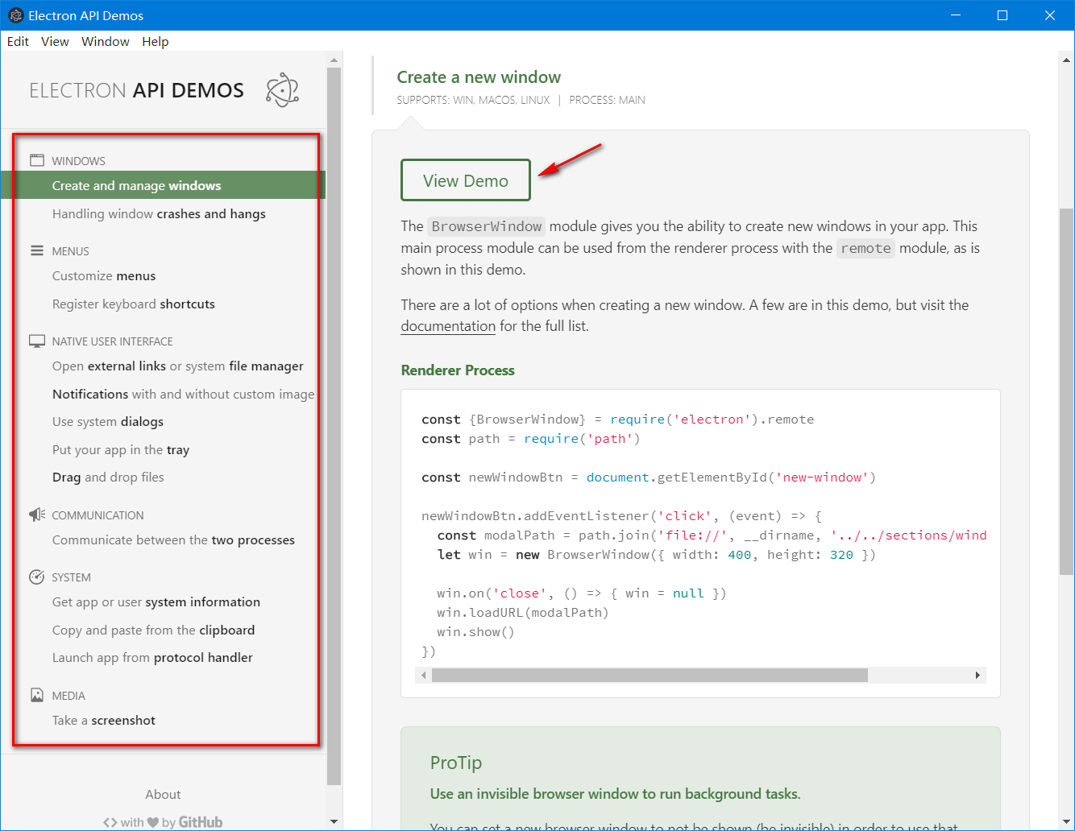The height and width of the screenshot is (831, 1075).
Task: Open the About link in sidebar
Action: click(x=163, y=794)
